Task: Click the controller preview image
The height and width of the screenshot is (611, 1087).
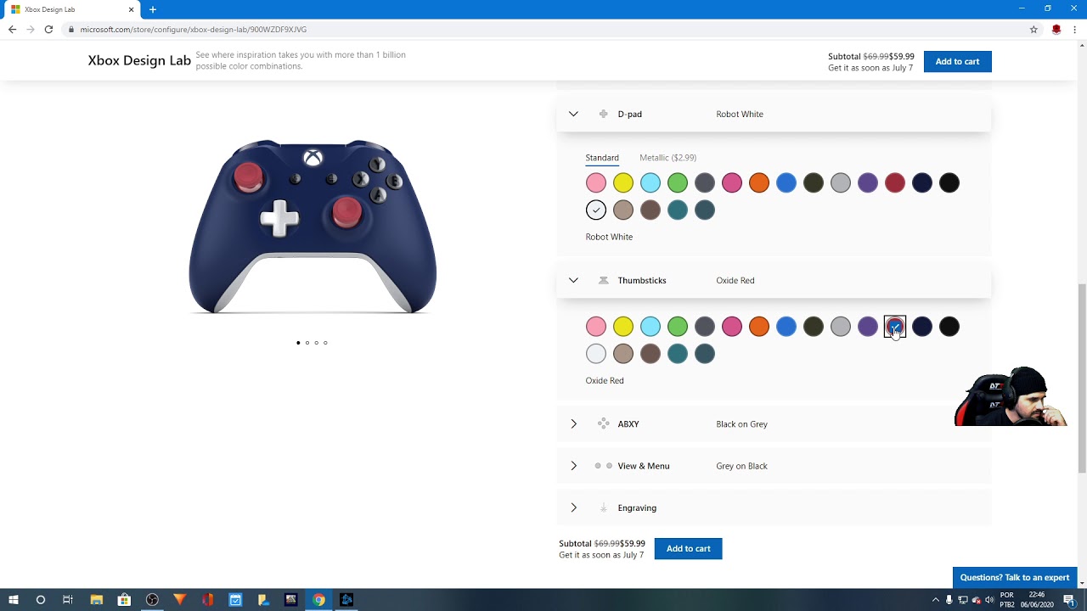Action: pos(313,227)
